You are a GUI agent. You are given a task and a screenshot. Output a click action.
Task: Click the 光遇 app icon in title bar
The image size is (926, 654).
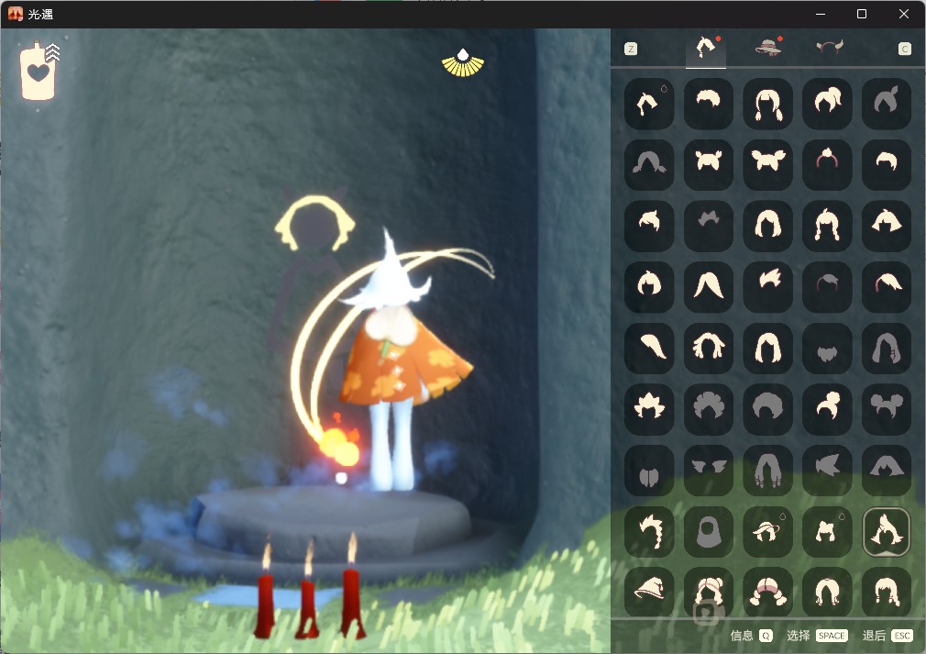tap(16, 14)
